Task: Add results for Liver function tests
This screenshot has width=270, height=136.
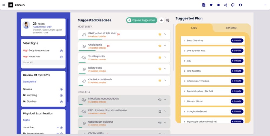Action: click(237, 50)
